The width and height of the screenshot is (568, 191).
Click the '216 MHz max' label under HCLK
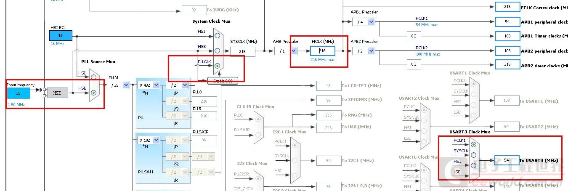tap(323, 60)
